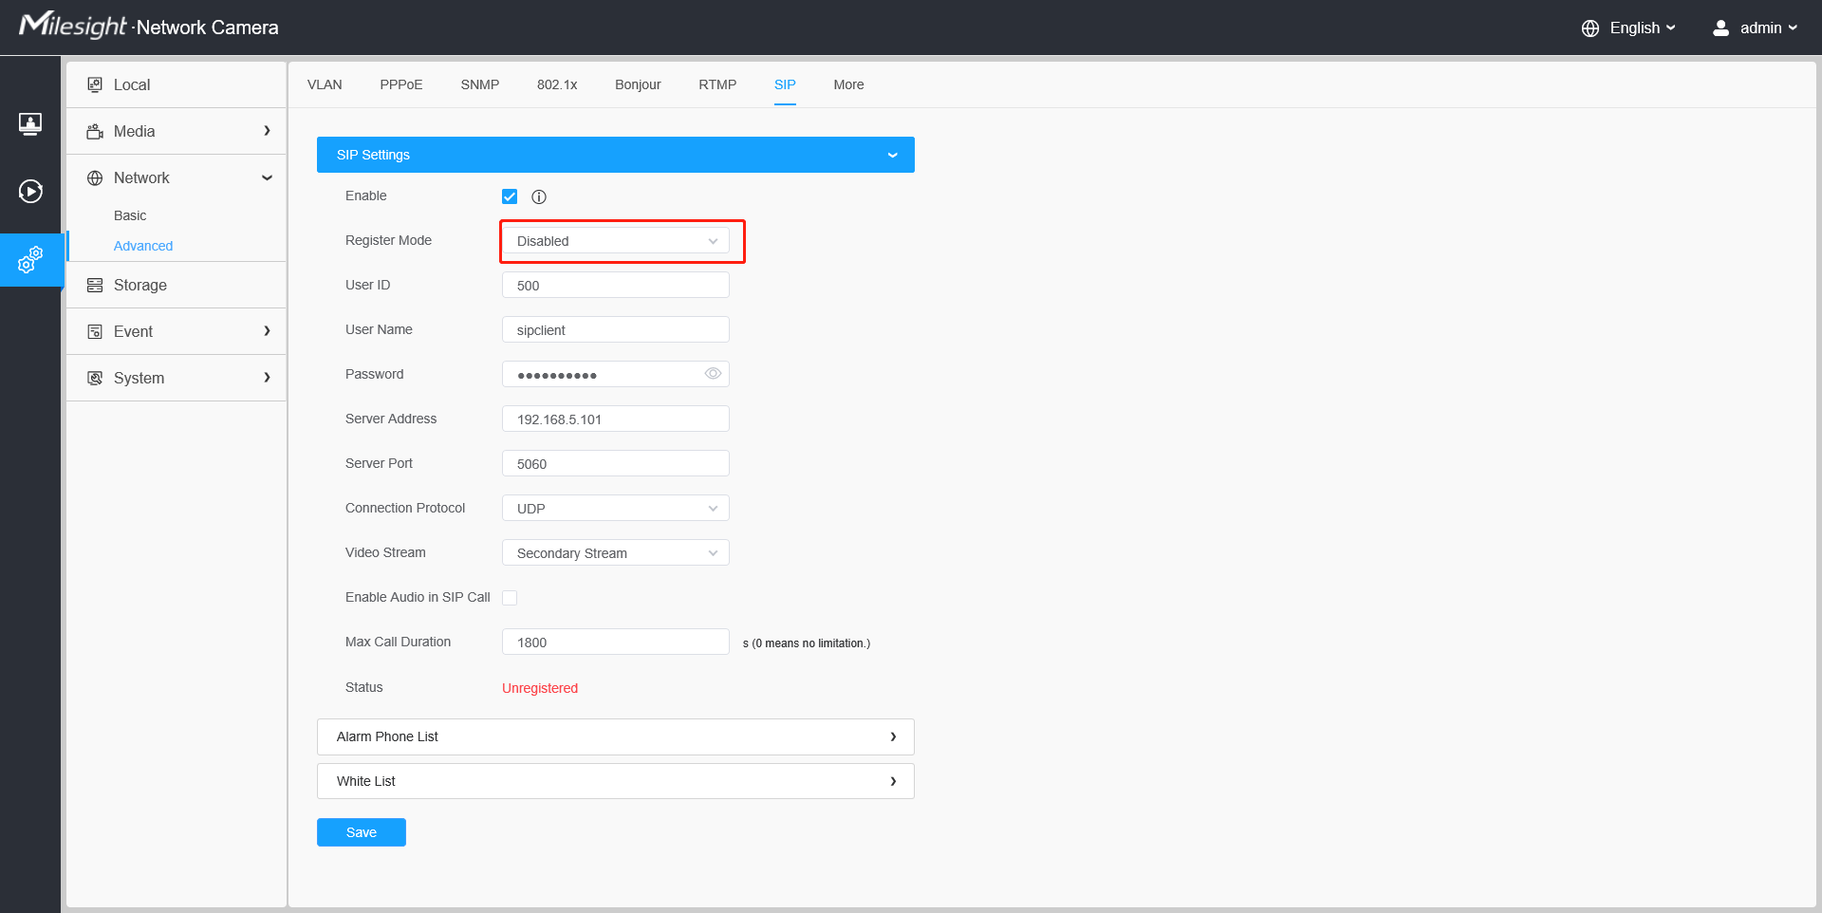Expand the Event sidebar menu
The width and height of the screenshot is (1822, 913).
[177, 331]
